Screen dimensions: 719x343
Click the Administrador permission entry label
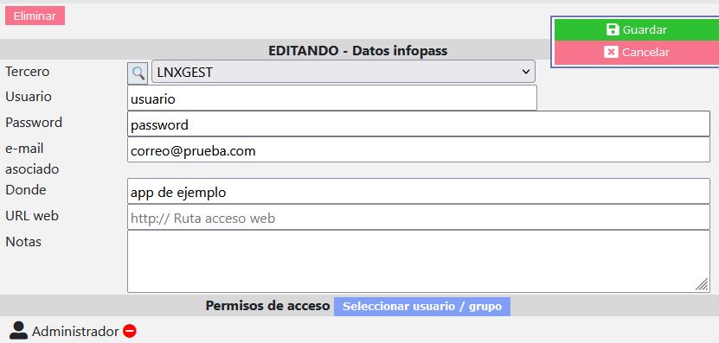[75, 331]
